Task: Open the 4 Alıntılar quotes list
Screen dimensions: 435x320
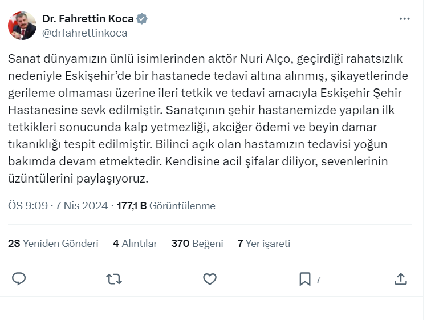Action: point(135,244)
